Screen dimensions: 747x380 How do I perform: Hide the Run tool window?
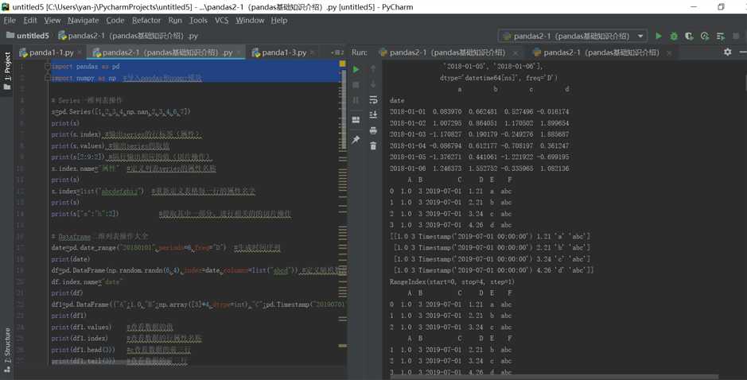(x=743, y=52)
